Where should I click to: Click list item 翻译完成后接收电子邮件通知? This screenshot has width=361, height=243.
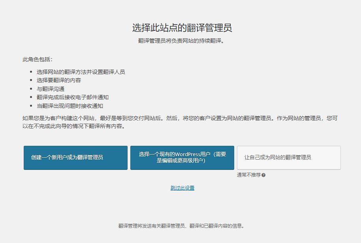point(73,97)
